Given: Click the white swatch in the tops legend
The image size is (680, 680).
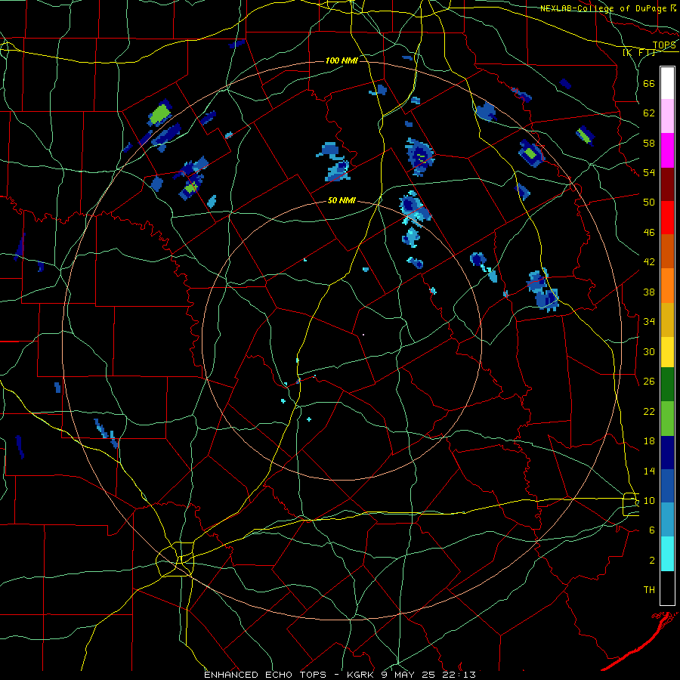Looking at the screenshot, I should pyautogui.click(x=667, y=83).
